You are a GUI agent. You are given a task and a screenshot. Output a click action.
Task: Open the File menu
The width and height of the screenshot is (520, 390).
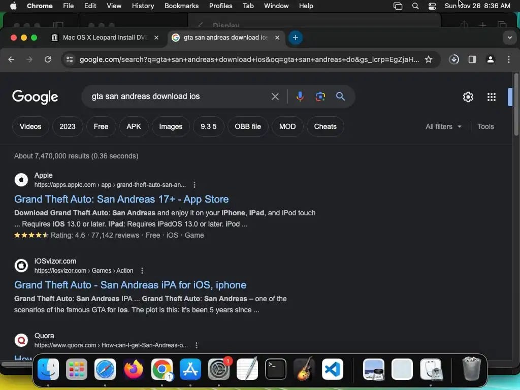(69, 6)
